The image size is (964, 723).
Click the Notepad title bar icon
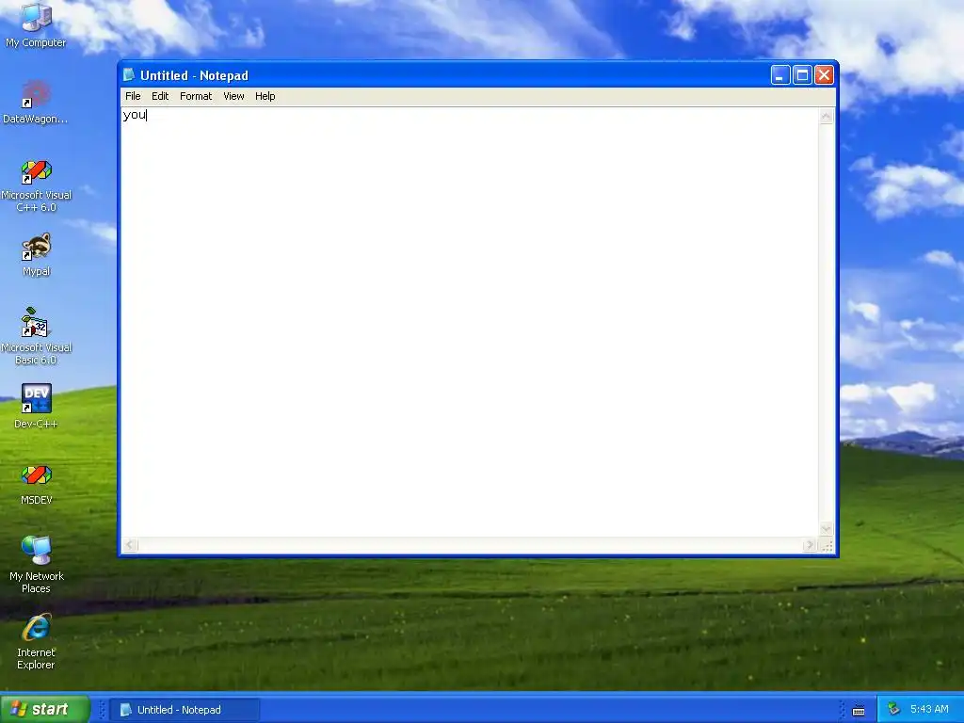click(x=128, y=75)
